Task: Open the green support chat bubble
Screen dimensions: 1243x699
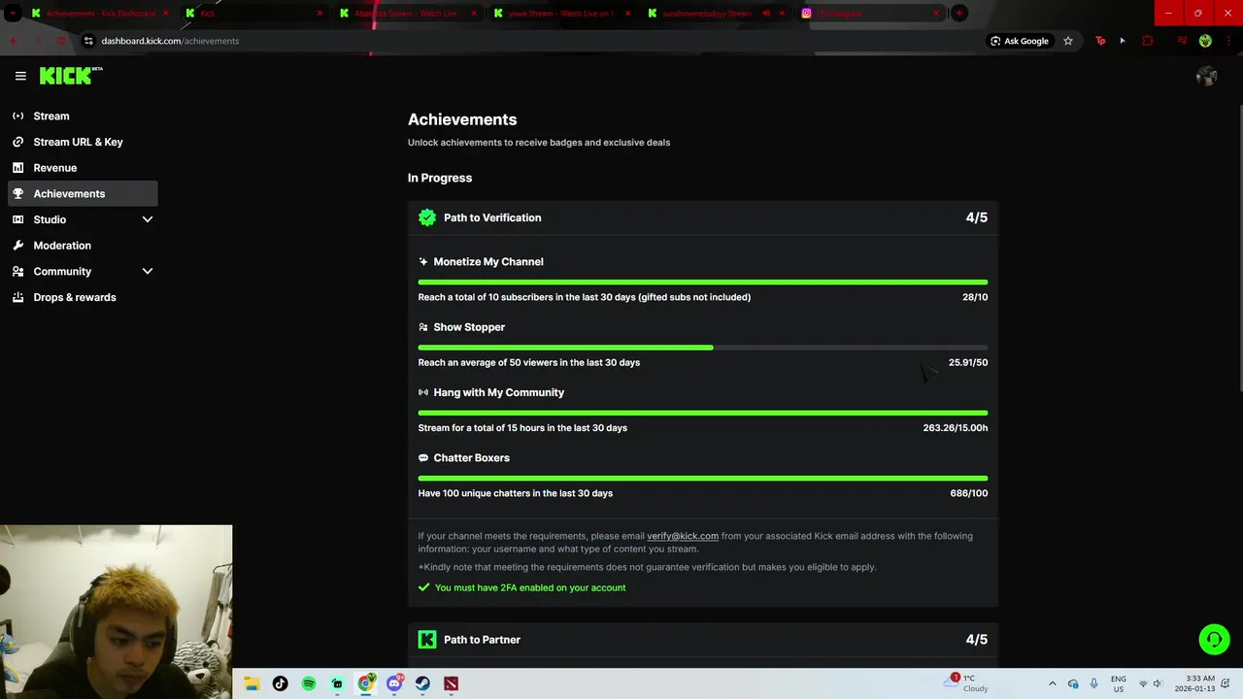Action: 1214,639
